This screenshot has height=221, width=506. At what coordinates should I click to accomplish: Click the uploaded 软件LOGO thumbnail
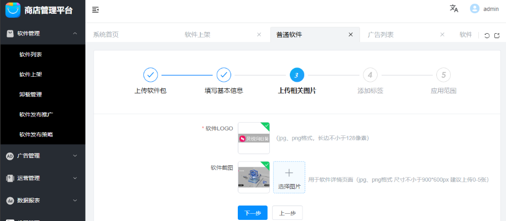(254, 138)
